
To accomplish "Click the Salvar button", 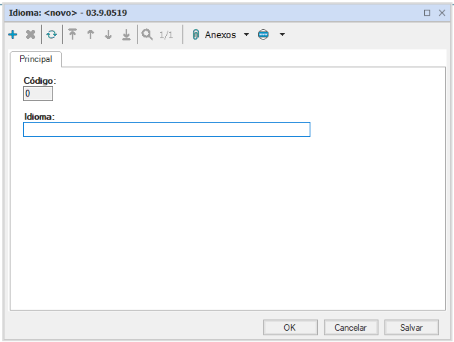I will [411, 327].
